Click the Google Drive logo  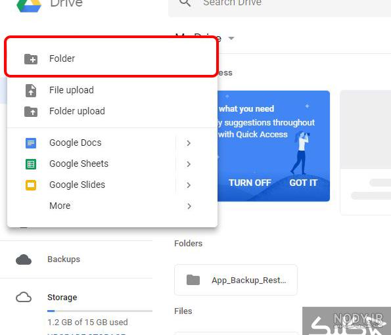pos(29,5)
